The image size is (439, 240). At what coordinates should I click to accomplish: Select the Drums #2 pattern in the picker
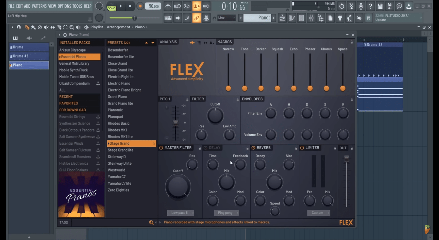click(x=29, y=56)
